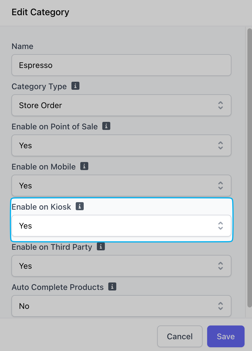Click the Cancel button
The image size is (252, 351).
(x=180, y=336)
